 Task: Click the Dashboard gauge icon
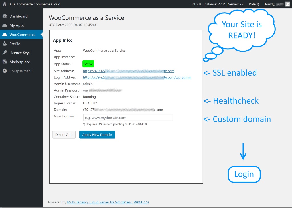5,16
